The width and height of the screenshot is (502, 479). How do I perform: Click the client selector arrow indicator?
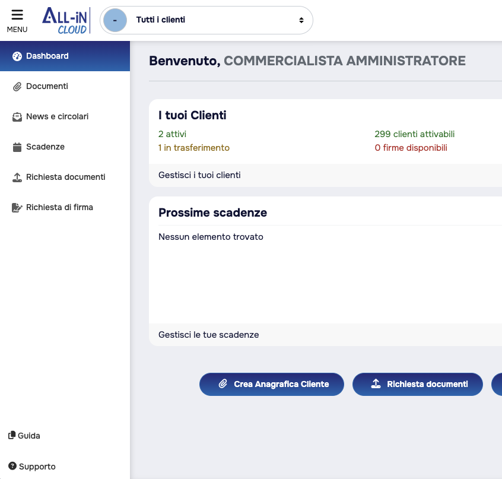(301, 20)
